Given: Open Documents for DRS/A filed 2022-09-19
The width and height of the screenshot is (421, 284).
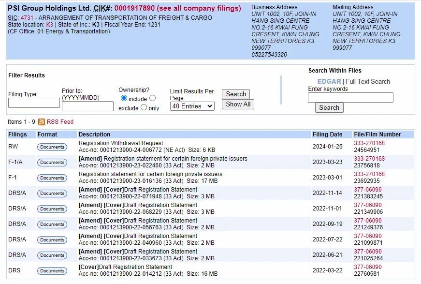Looking at the screenshot, I should click(52, 224).
